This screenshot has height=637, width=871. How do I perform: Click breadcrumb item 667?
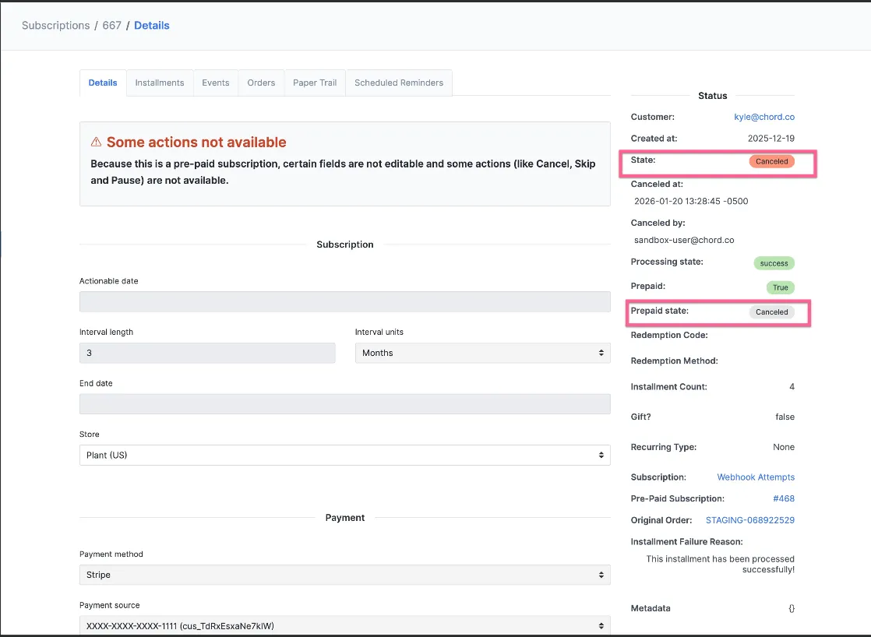click(111, 26)
